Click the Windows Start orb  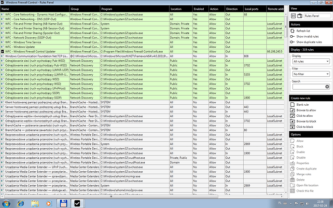pyautogui.click(x=6, y=204)
